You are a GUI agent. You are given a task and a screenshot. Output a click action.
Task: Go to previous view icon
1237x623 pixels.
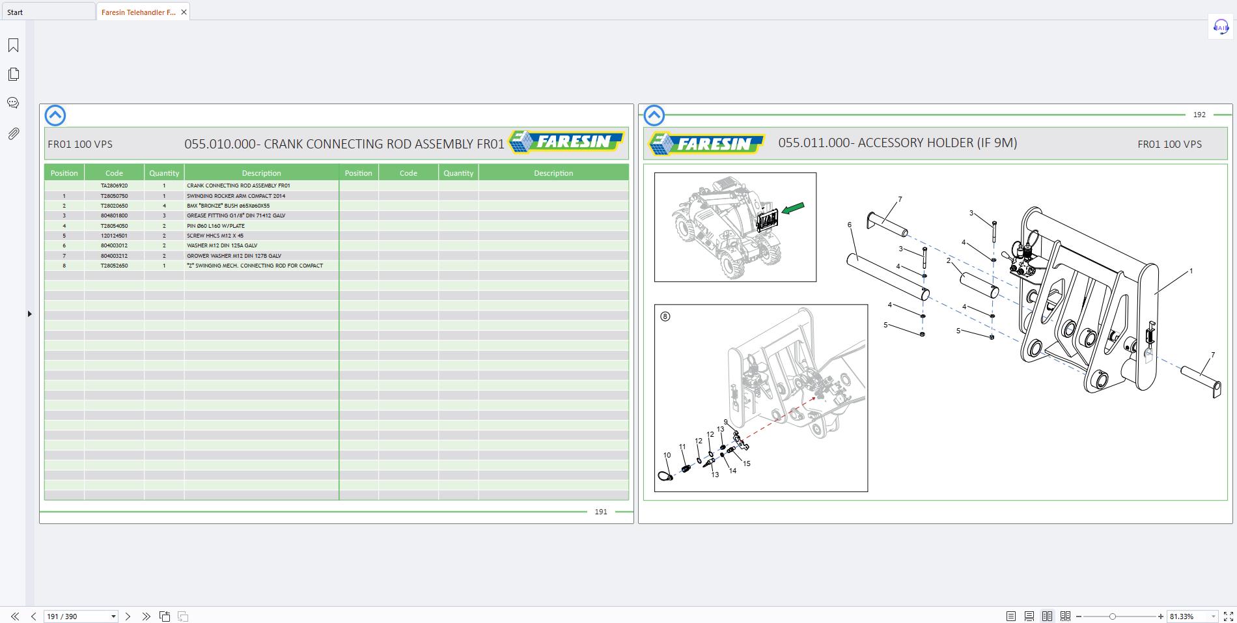tap(165, 616)
